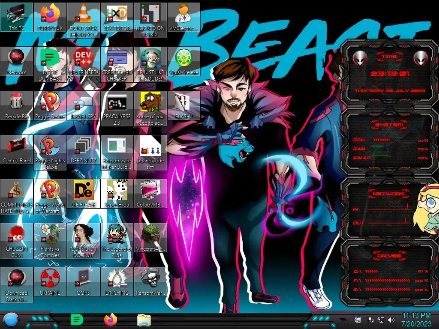Open the CollabVMB monitor icon

click(150, 194)
